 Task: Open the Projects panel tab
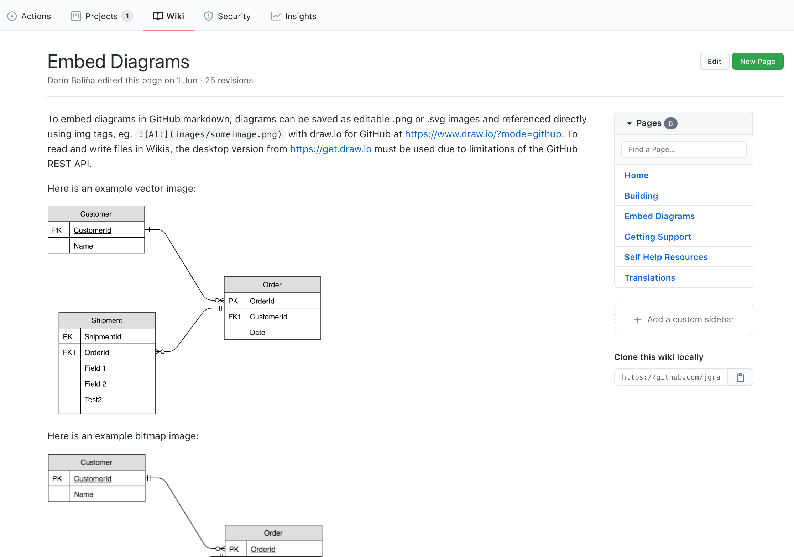pyautogui.click(x=101, y=16)
